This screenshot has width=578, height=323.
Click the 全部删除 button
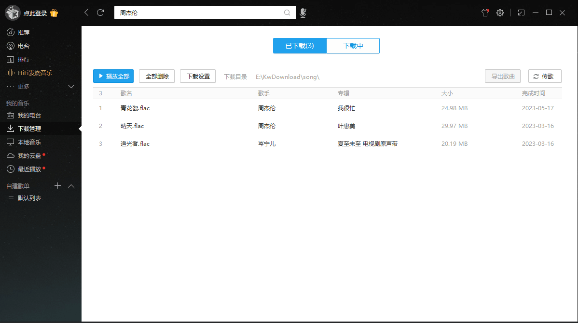click(157, 76)
